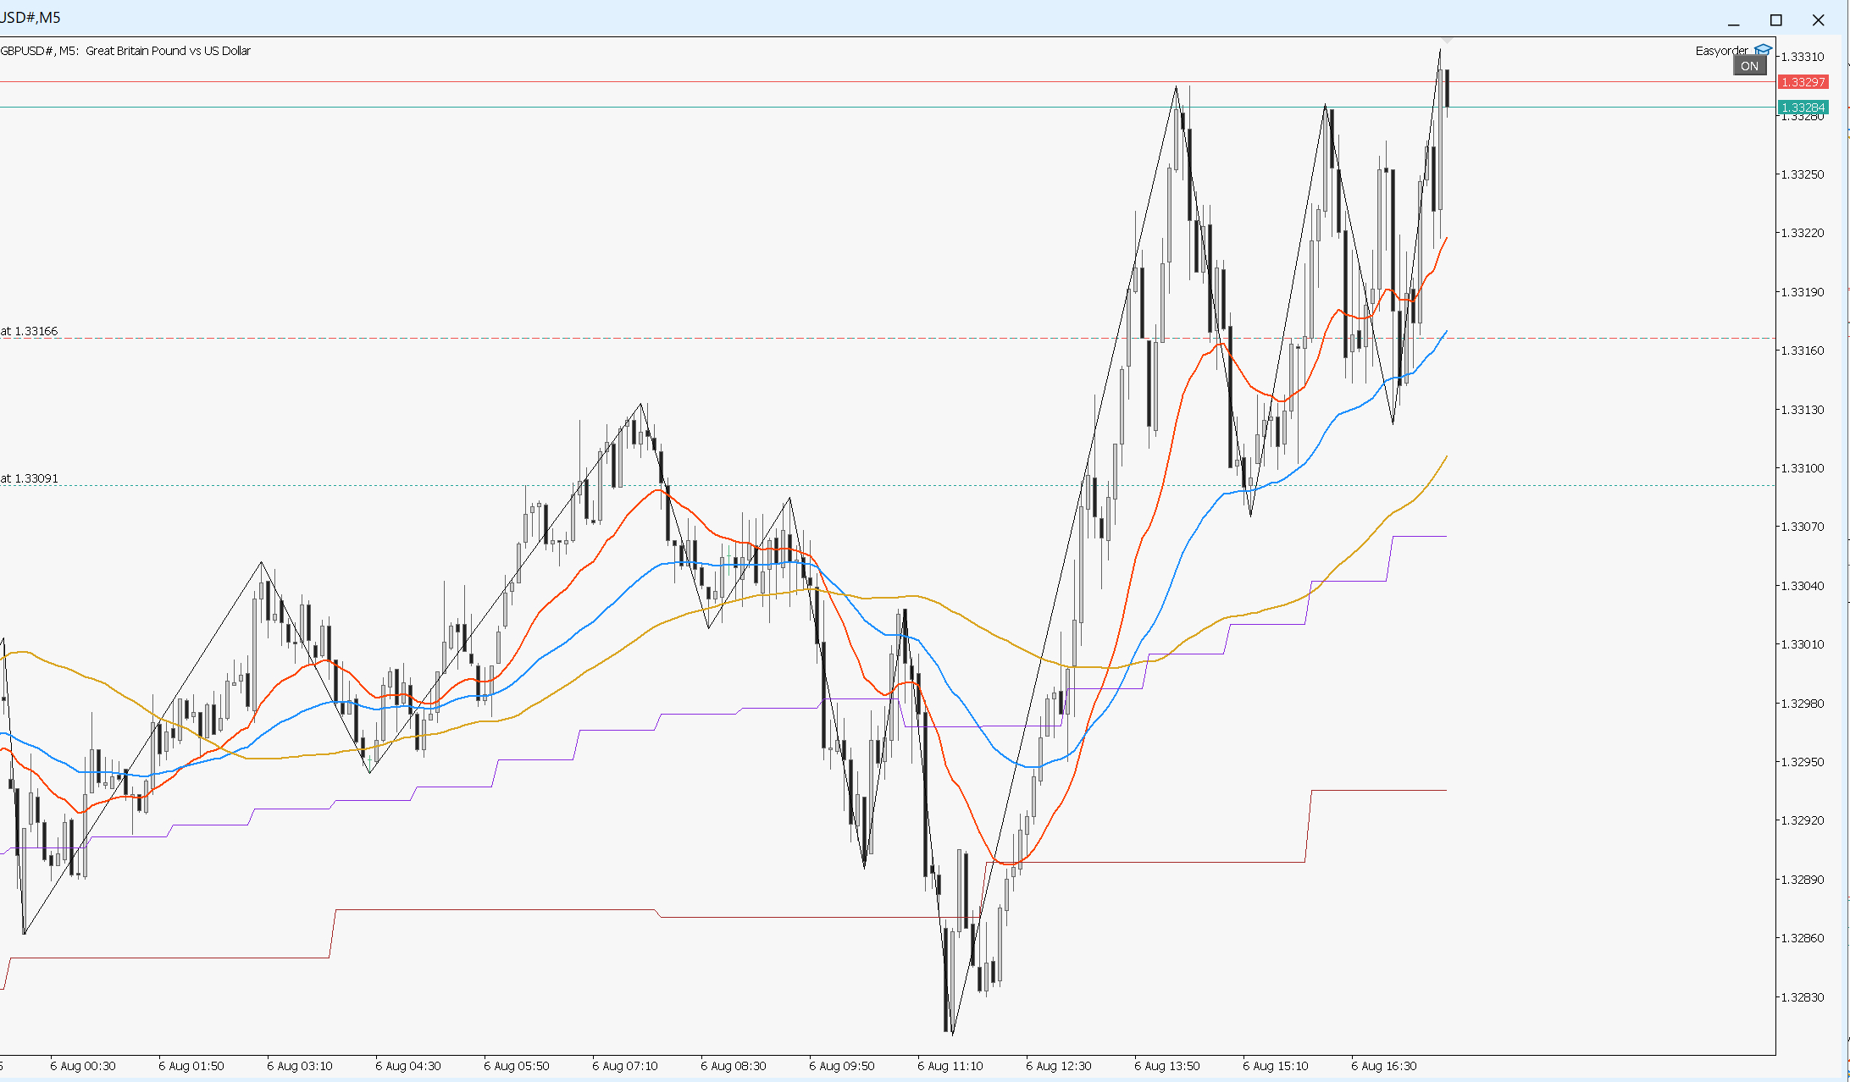Click the 1.33100 price axis value

click(1803, 468)
